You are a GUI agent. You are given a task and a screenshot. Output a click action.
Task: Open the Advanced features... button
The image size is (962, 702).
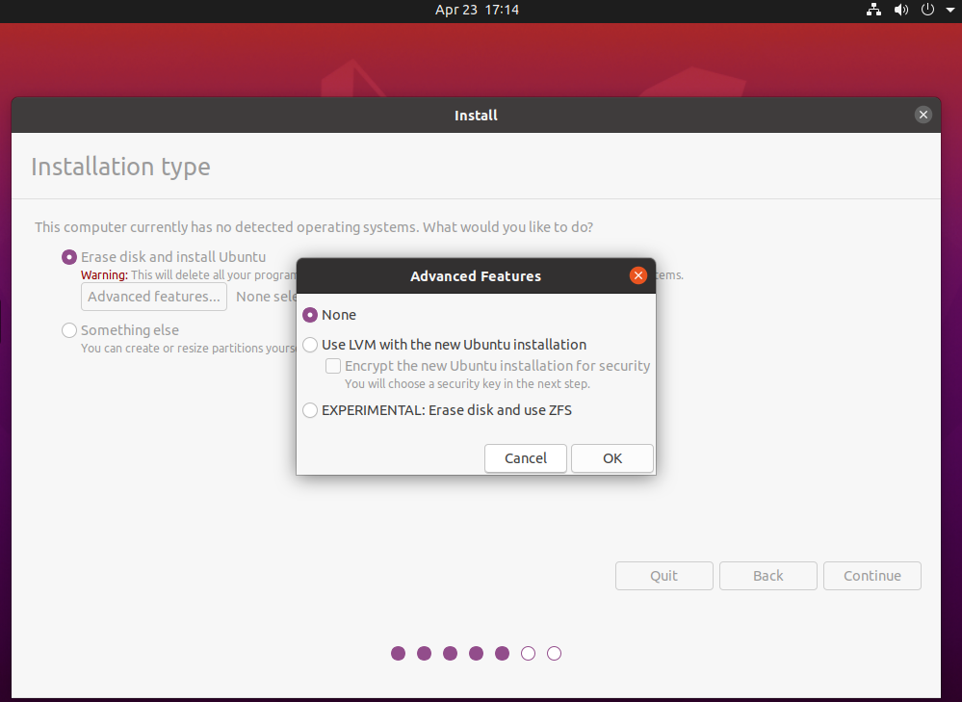pos(154,297)
